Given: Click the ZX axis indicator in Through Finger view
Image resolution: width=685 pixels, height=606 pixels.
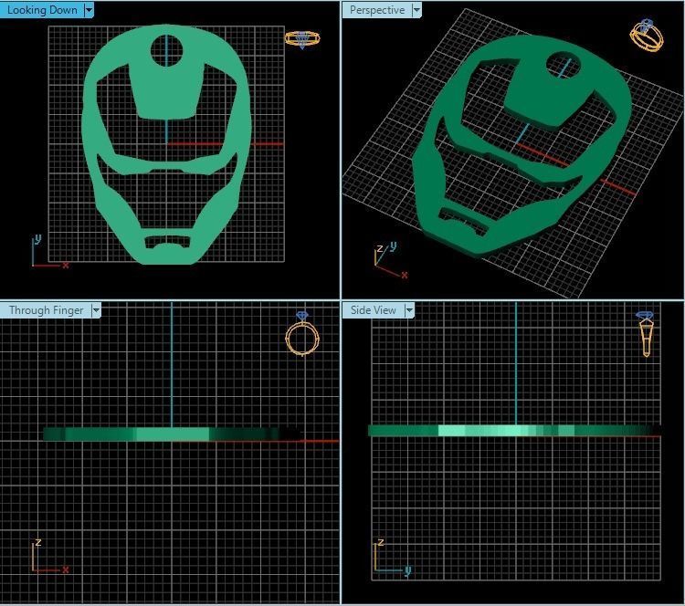Looking at the screenshot, I should coord(50,556).
